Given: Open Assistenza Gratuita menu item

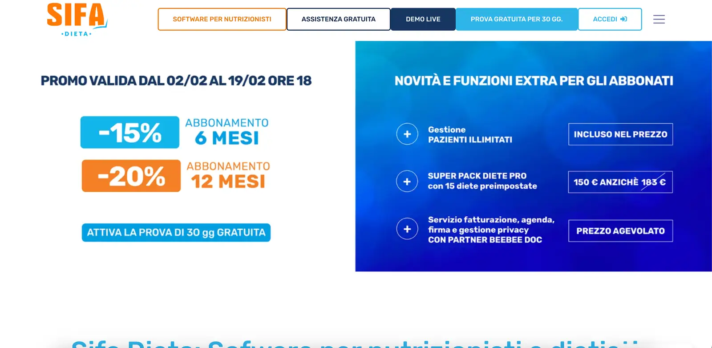Looking at the screenshot, I should click(338, 19).
